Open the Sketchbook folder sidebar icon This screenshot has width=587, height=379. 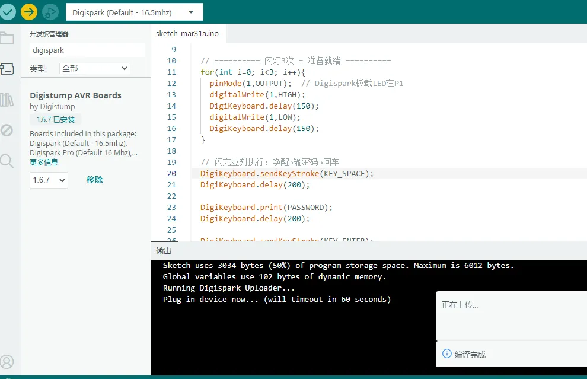click(7, 39)
